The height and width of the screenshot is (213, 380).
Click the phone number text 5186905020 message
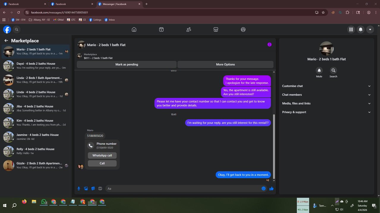point(95,136)
